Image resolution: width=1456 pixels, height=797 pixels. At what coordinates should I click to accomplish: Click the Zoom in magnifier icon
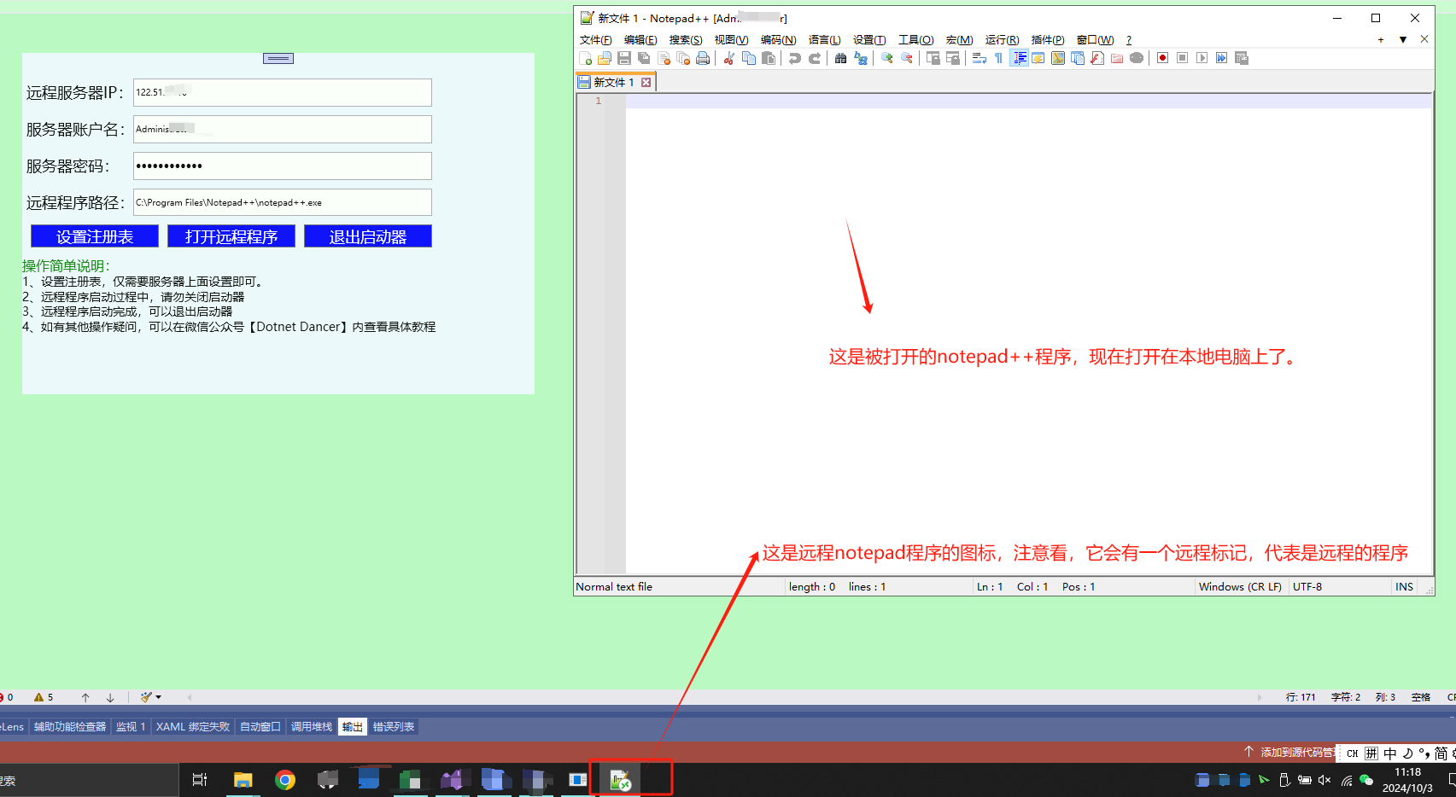point(887,58)
